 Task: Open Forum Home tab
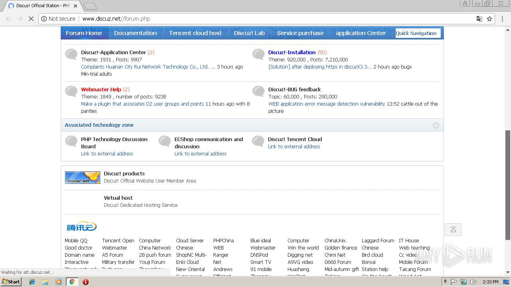pos(84,33)
